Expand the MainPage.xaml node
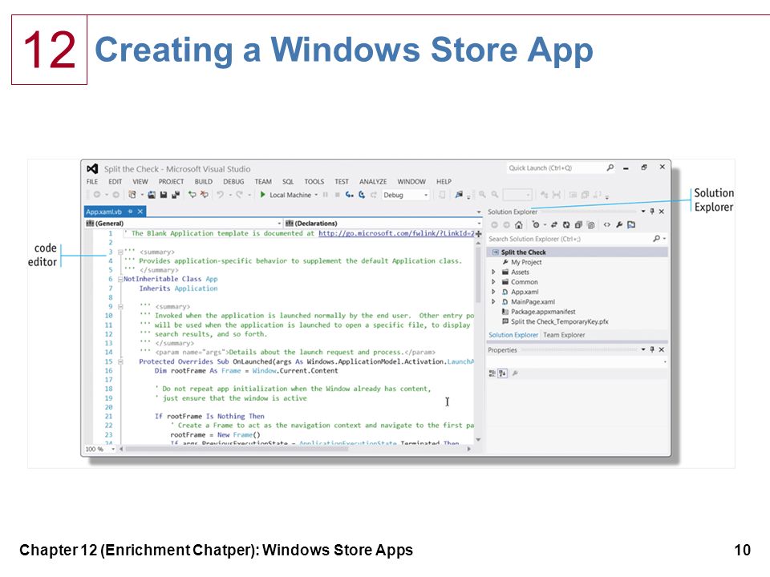The image size is (770, 577). [x=493, y=302]
